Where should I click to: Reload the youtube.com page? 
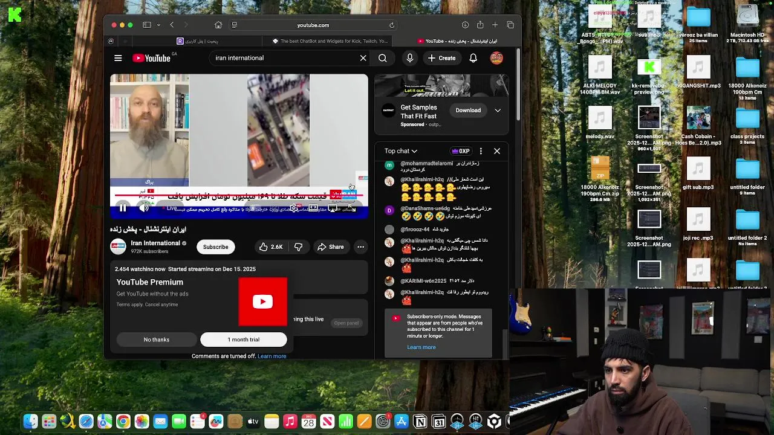392,25
